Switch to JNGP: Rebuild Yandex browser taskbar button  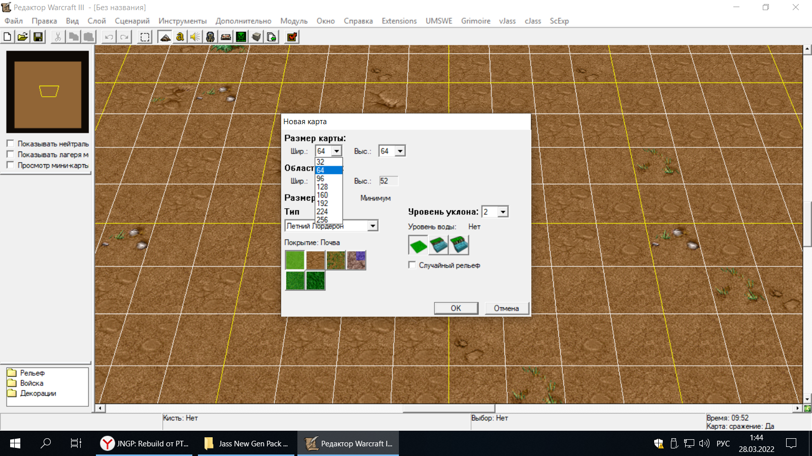coord(145,443)
